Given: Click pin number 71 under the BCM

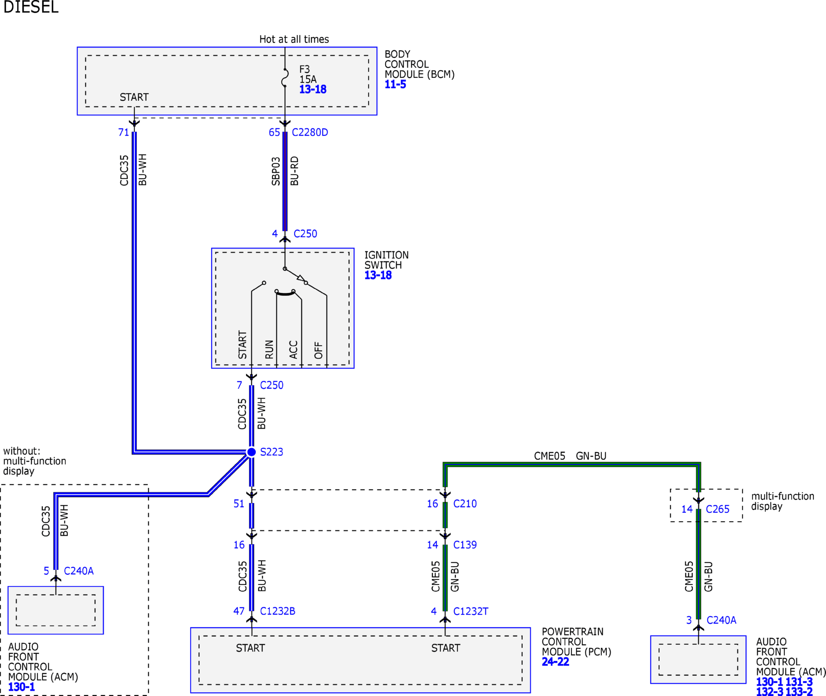Looking at the screenshot, I should pos(124,133).
